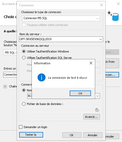122x142 pixels.
Task: Expand the Chaîne section in the Assistant
Action: pos(5,86)
